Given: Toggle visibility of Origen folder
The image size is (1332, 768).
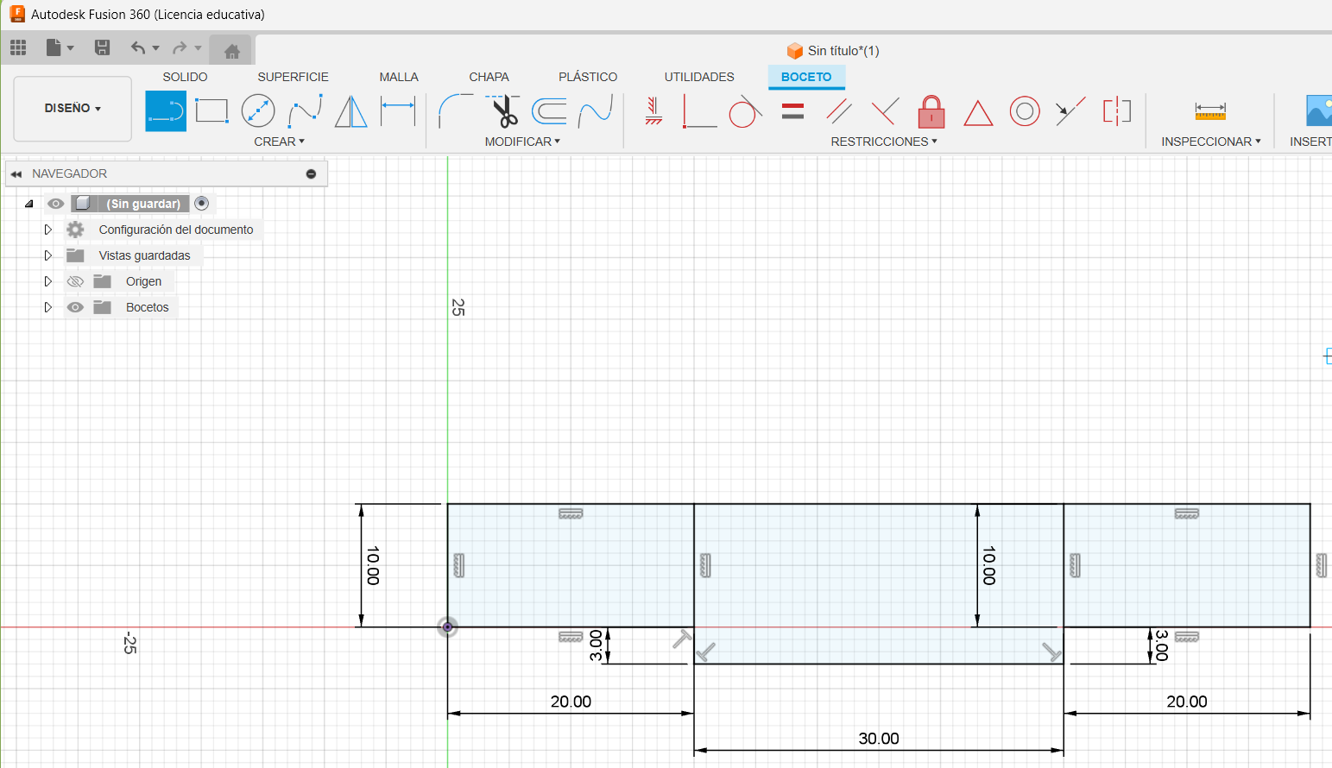Looking at the screenshot, I should [75, 281].
